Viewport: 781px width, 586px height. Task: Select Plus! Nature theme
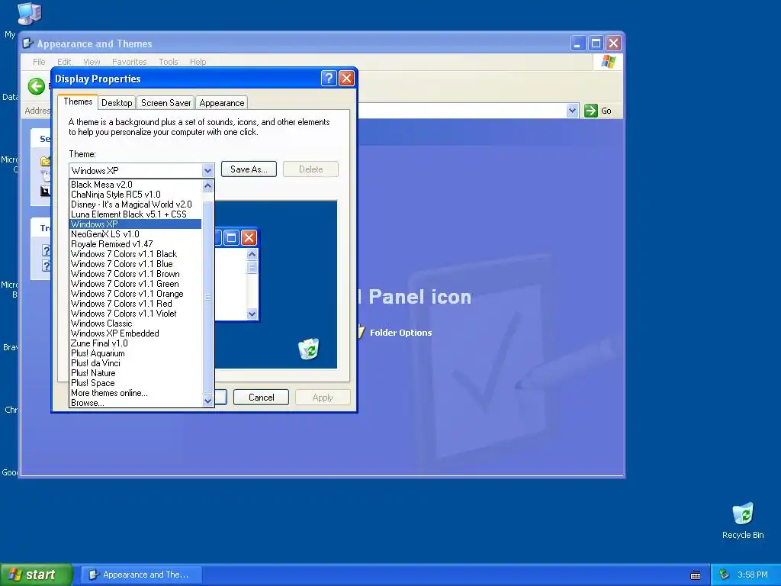tap(136, 373)
